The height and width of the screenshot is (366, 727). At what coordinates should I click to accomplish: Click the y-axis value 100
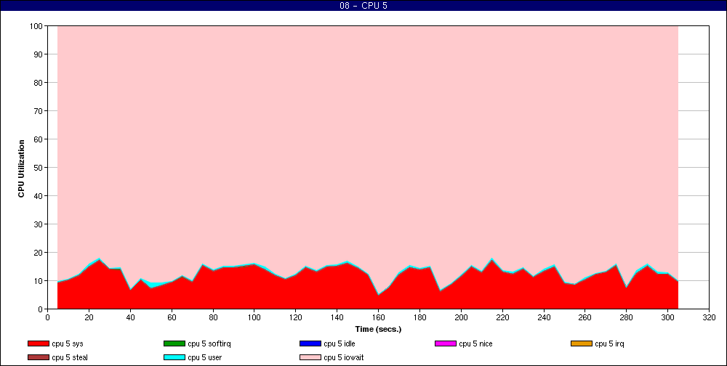coord(36,26)
